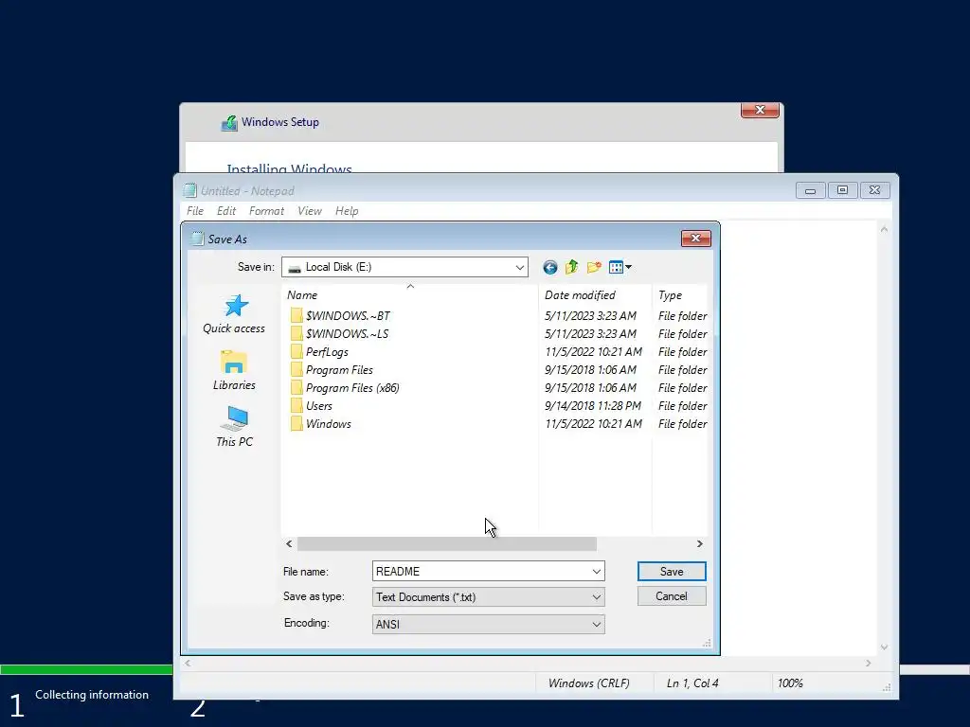Sort by Name column header
970x727 pixels.
point(409,295)
